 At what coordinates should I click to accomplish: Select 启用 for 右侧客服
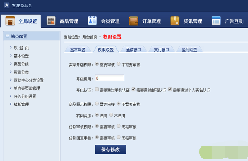point(97,115)
